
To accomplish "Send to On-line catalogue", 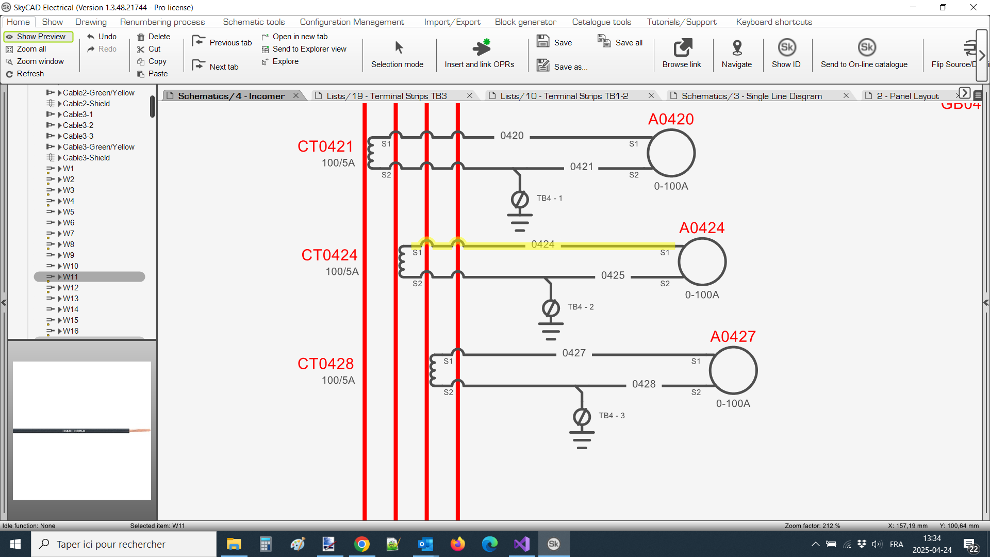I will 864,54.
